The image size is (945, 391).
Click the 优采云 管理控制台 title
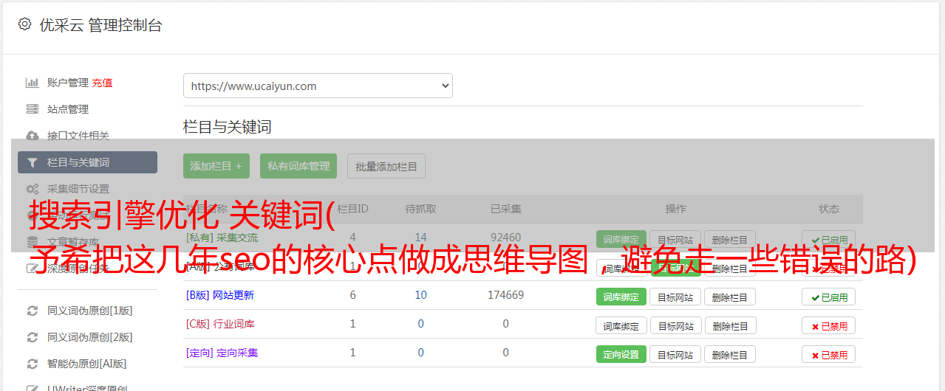(x=100, y=25)
